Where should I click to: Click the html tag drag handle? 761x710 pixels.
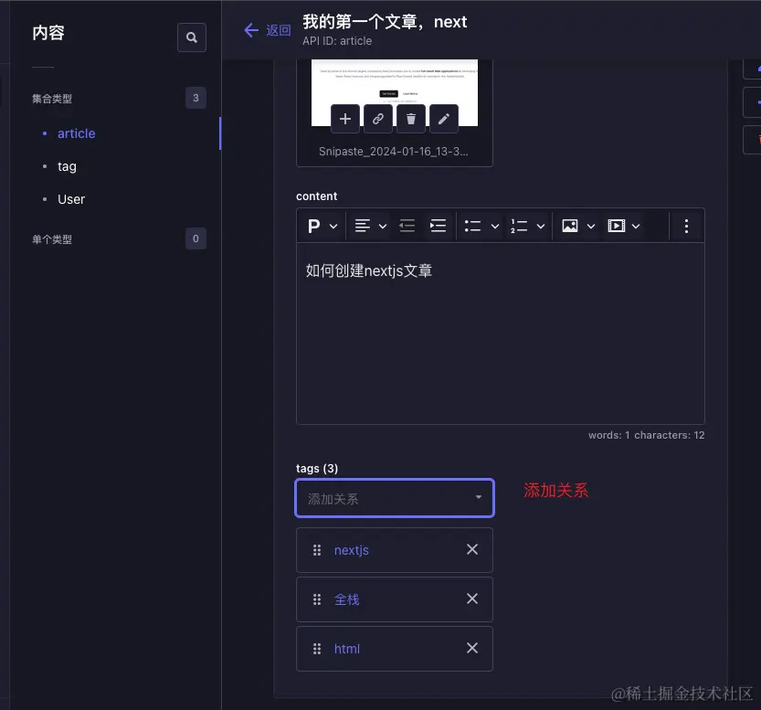coord(317,649)
